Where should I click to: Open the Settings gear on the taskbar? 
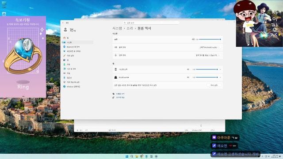156,156
